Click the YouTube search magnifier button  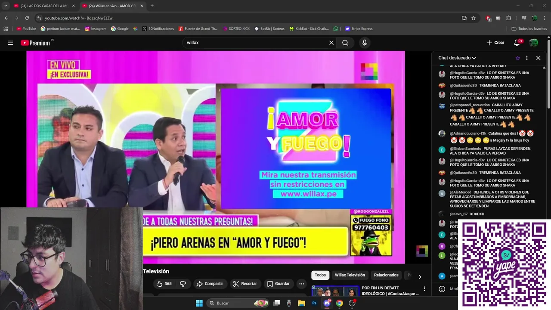pos(345,43)
